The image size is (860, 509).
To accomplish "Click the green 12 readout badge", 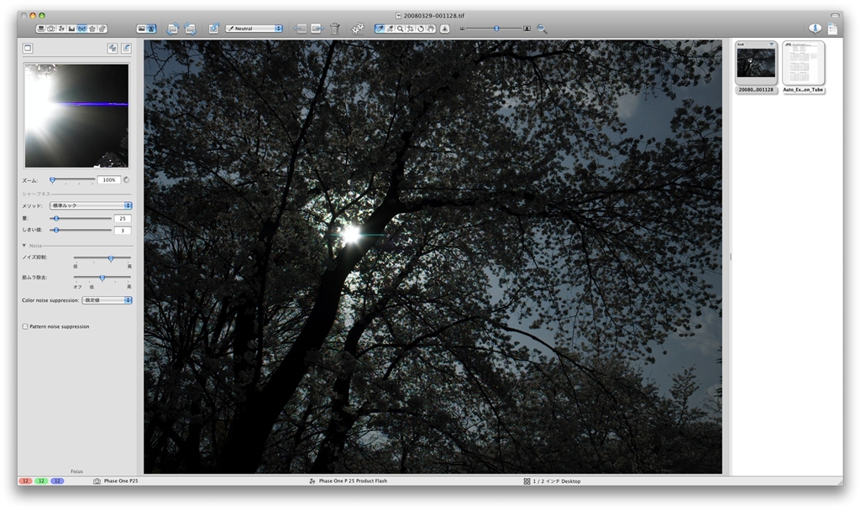I will coord(41,481).
